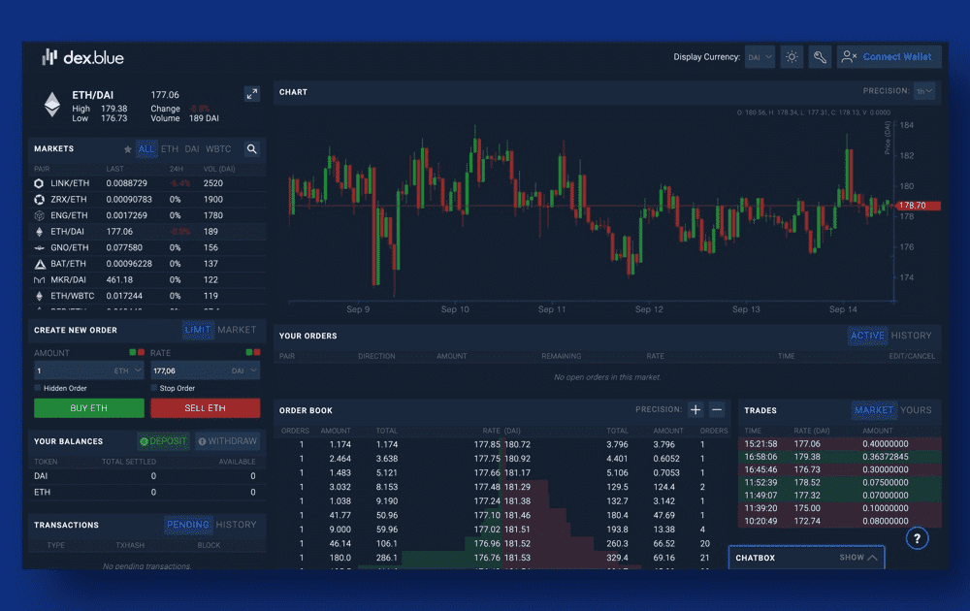
Task: Decrease order book precision with the minus control
Action: point(716,408)
